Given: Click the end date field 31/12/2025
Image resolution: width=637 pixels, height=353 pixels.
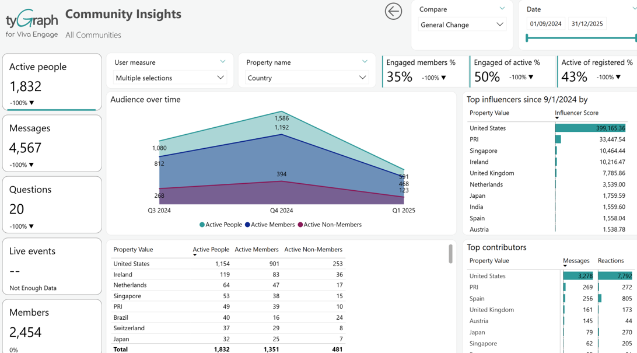Looking at the screenshot, I should [587, 23].
